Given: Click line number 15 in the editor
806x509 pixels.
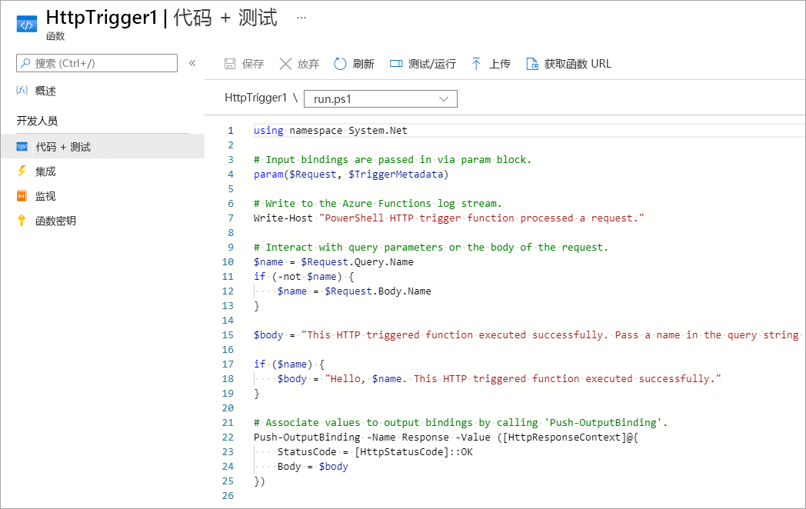Looking at the screenshot, I should 228,335.
